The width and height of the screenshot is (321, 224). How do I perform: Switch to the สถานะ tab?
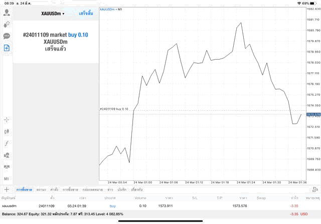click(42, 189)
